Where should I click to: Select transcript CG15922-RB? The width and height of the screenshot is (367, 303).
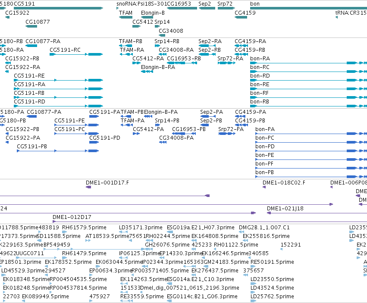point(22,59)
